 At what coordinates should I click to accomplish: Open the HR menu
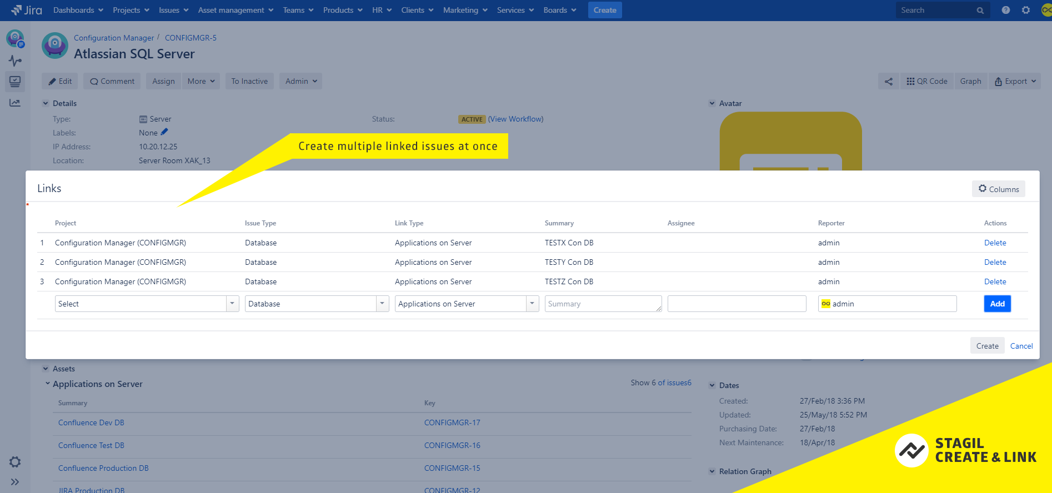(x=382, y=10)
